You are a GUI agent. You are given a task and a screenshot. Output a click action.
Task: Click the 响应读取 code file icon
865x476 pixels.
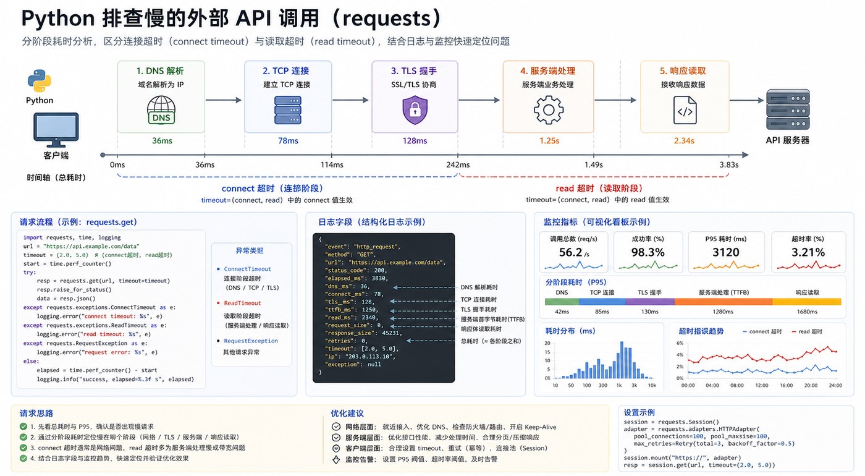pos(685,110)
